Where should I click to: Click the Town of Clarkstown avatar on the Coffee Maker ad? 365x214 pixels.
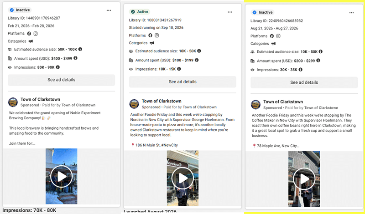(255, 105)
